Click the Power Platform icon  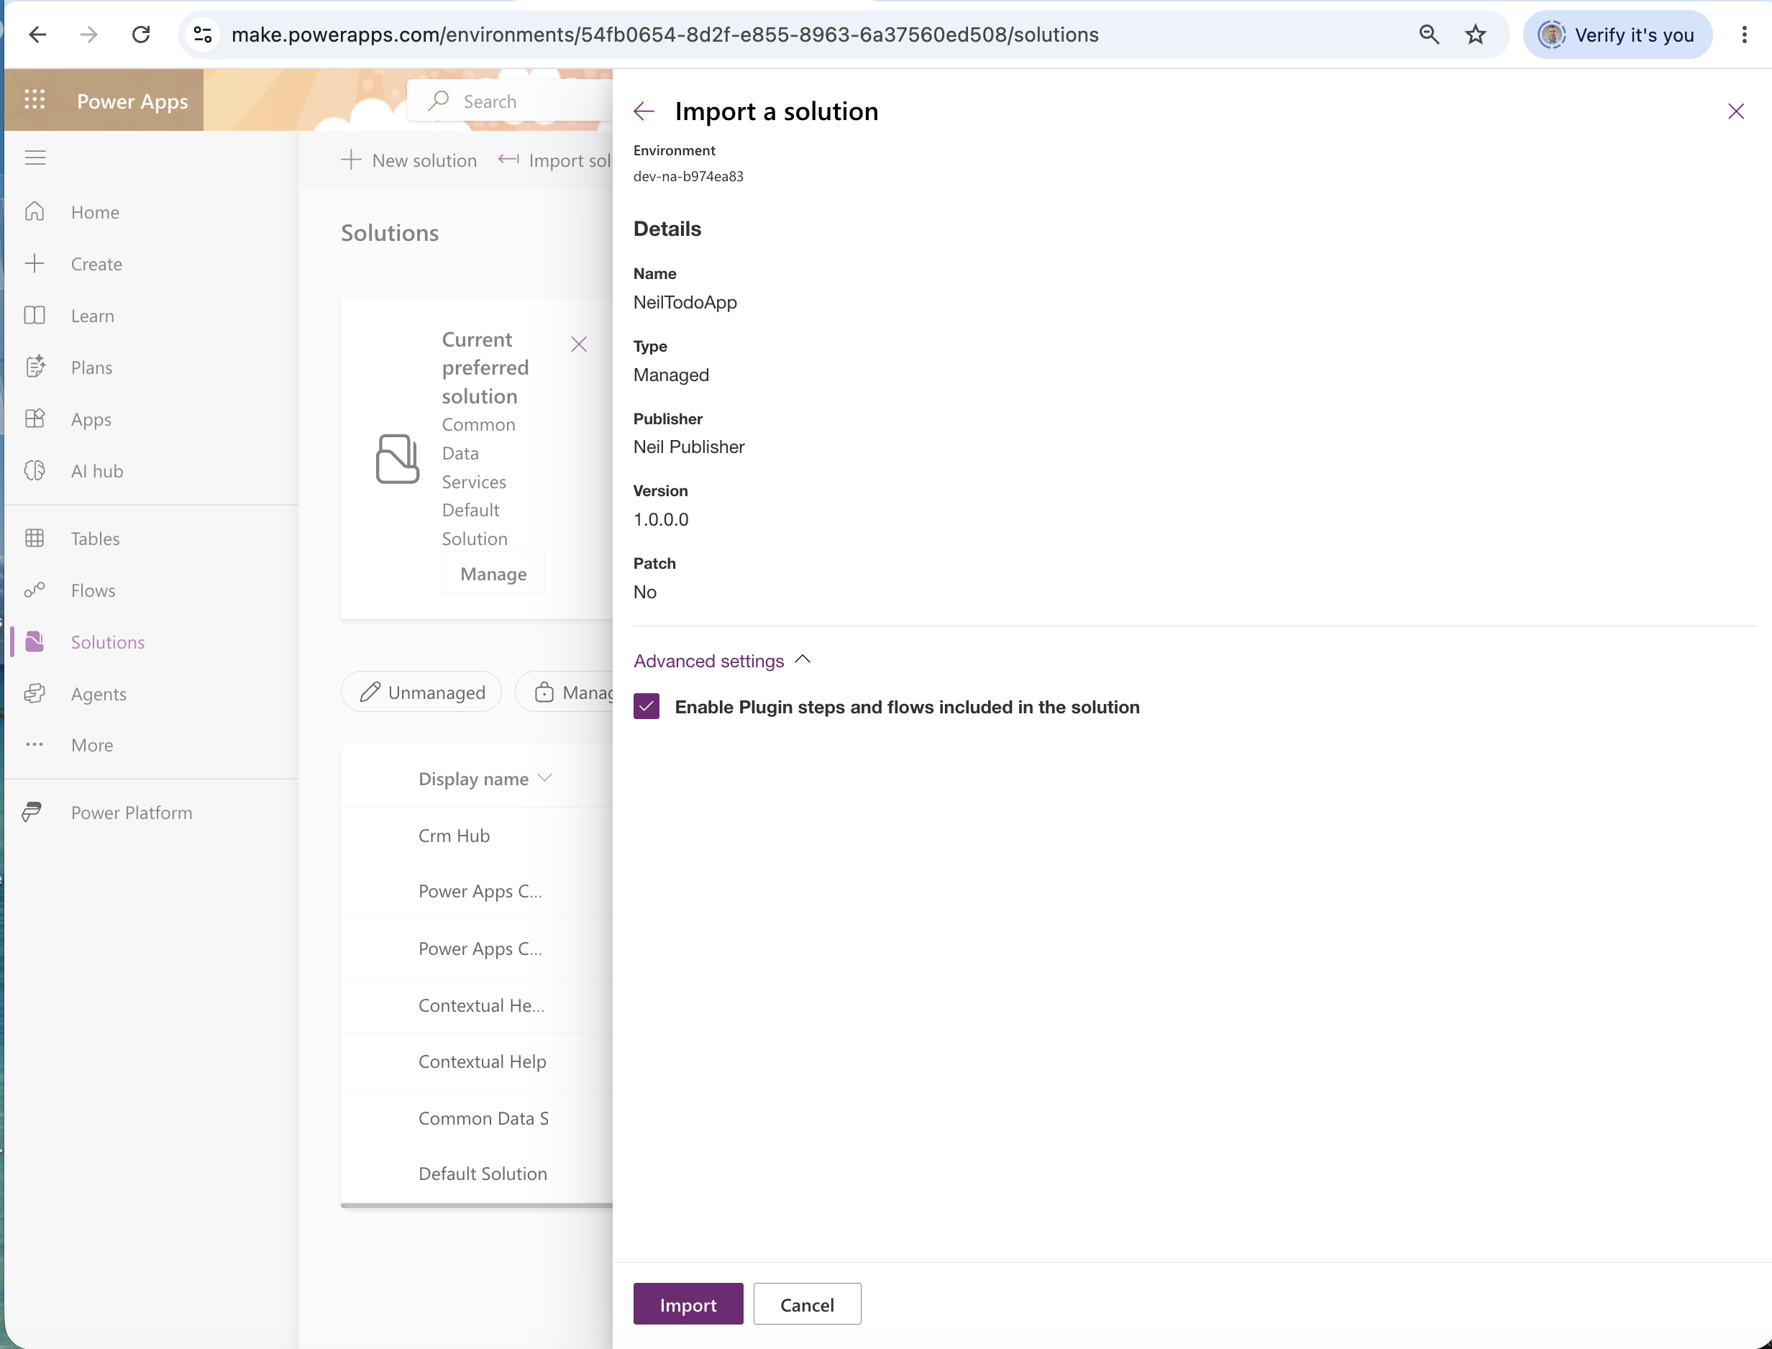point(32,812)
